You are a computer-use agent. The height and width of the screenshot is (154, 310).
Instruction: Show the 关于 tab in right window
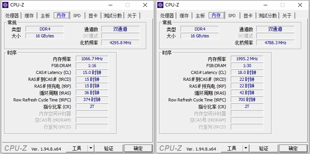(x=287, y=16)
